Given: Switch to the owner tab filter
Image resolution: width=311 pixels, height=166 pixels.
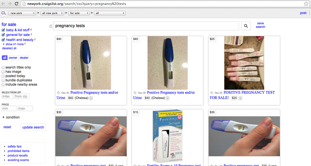Looking at the screenshot, I should coord(13,58).
